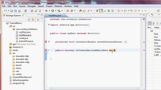Open the Run configurations dropdown arrow
161x90 pixels.
(56, 10)
